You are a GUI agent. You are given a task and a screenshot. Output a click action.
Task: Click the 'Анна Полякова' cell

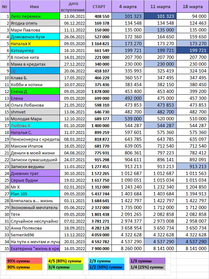35,228
